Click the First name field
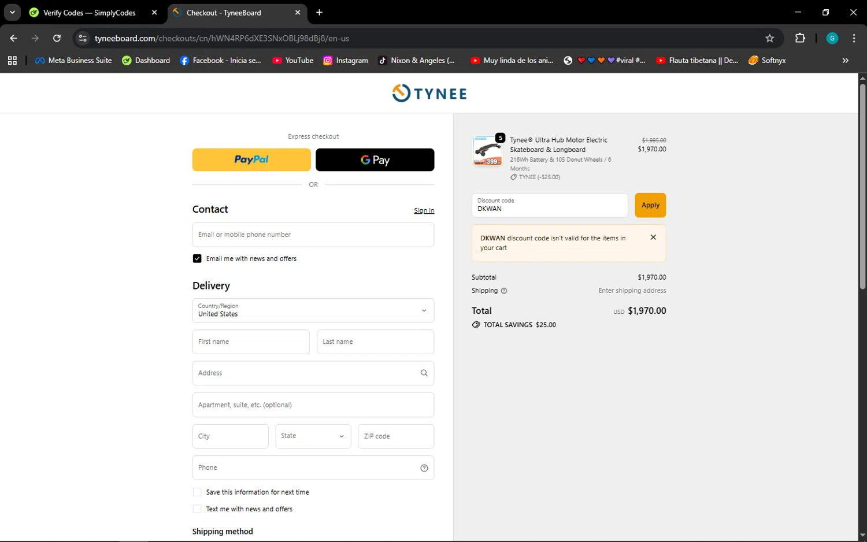The width and height of the screenshot is (867, 542). [251, 341]
